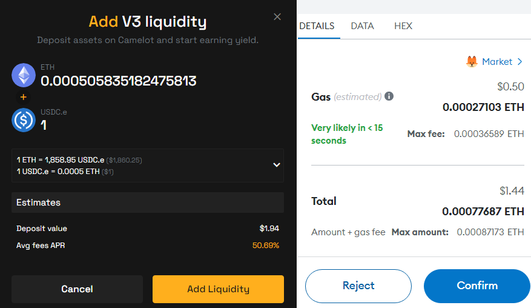
Task: Cancel the liquidity deposit
Action: pyautogui.click(x=78, y=289)
